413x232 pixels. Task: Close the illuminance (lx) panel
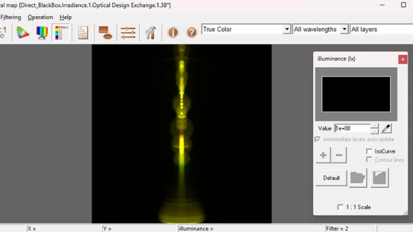403,59
